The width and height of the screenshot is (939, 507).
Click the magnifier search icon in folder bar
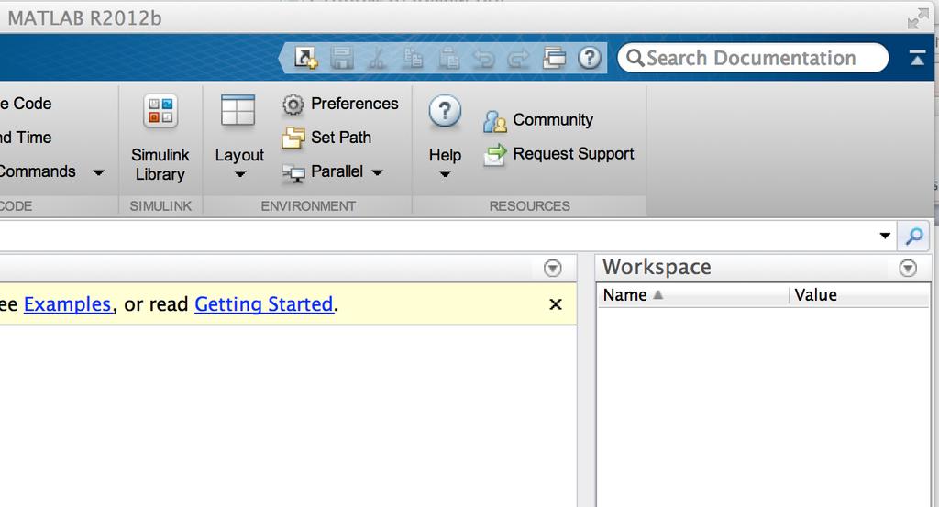click(x=914, y=237)
